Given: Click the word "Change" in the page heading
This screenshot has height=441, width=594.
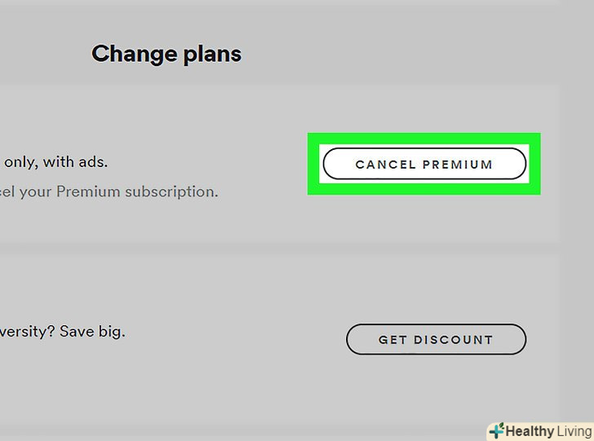Looking at the screenshot, I should point(132,54).
